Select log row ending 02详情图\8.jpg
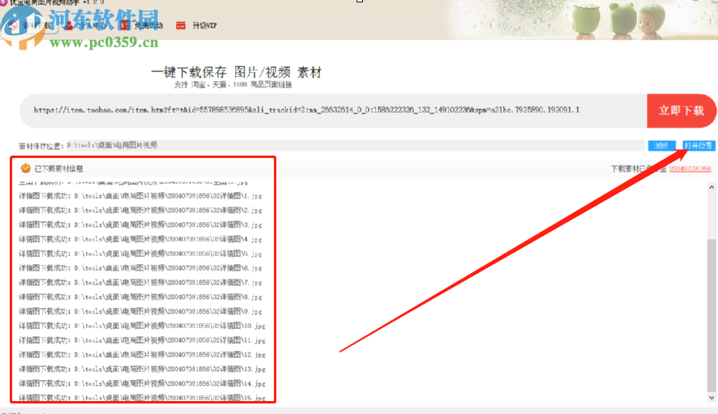 point(140,297)
